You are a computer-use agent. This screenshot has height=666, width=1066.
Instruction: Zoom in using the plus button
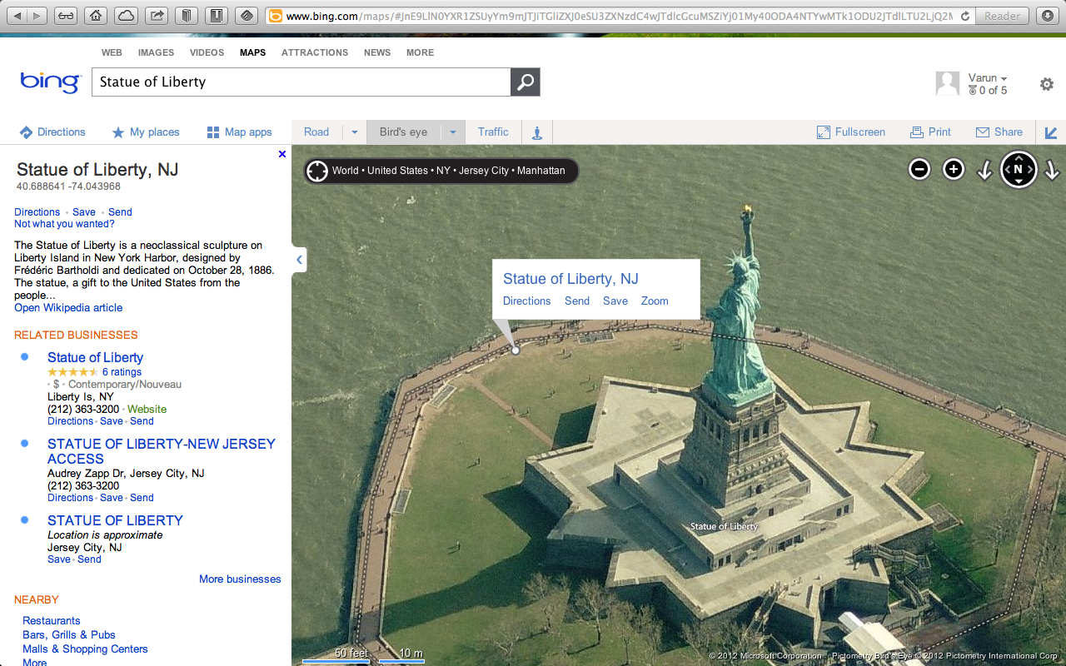[x=952, y=169]
